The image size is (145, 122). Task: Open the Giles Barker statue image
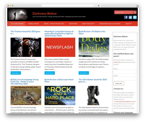coord(93,95)
